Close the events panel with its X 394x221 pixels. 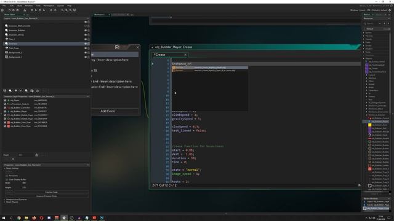137,47
